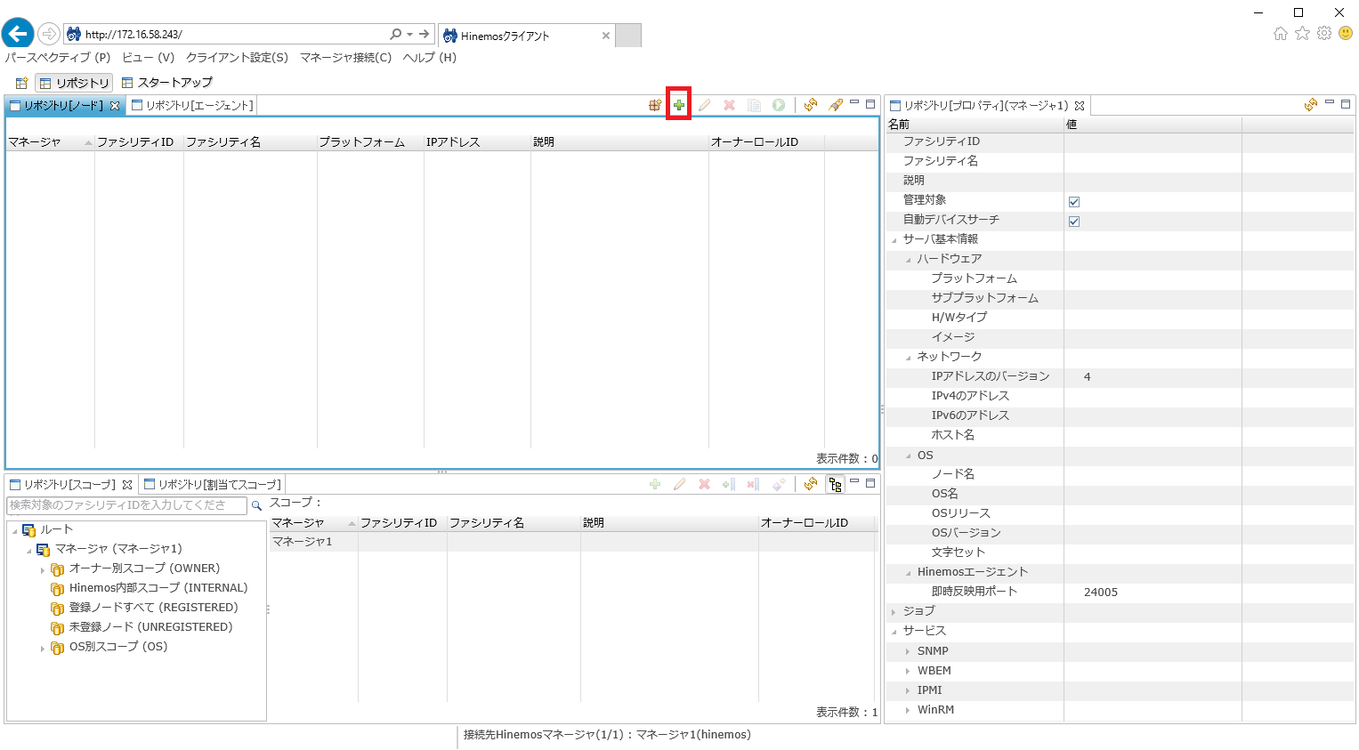Screen dimensions: 1359x750
Task: Click the node search icon in Repository[Node] toolbar
Action: tap(655, 105)
